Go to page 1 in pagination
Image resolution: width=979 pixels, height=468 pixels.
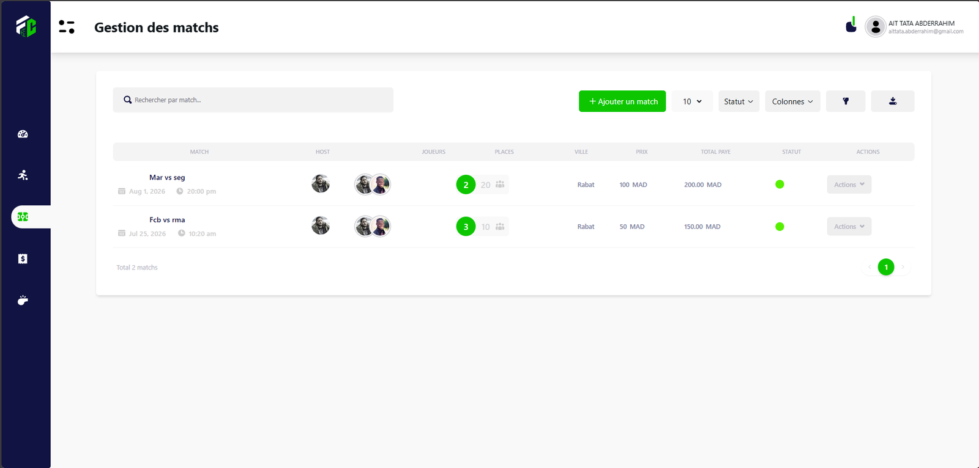886,267
